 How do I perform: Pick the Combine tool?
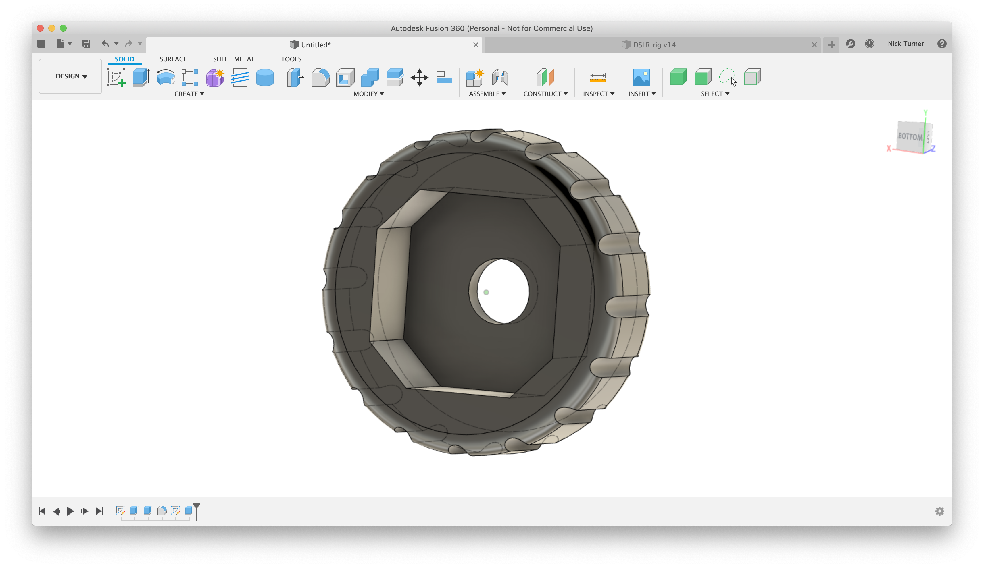370,77
